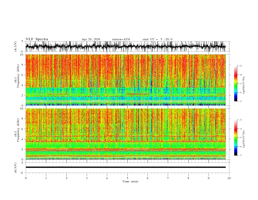Image resolution: width=258 pixels, height=200 pixels.
Task: Click the 0 minute tick on time axis
Action: (x=26, y=178)
